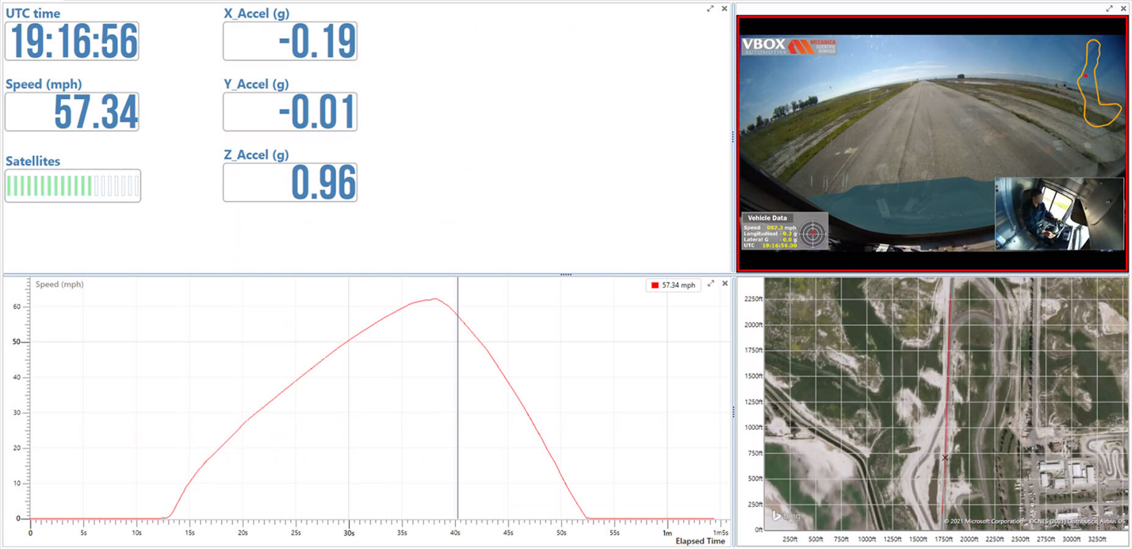This screenshot has height=549, width=1132.
Task: Select the Speed (mph) graph label
Action: (59, 284)
